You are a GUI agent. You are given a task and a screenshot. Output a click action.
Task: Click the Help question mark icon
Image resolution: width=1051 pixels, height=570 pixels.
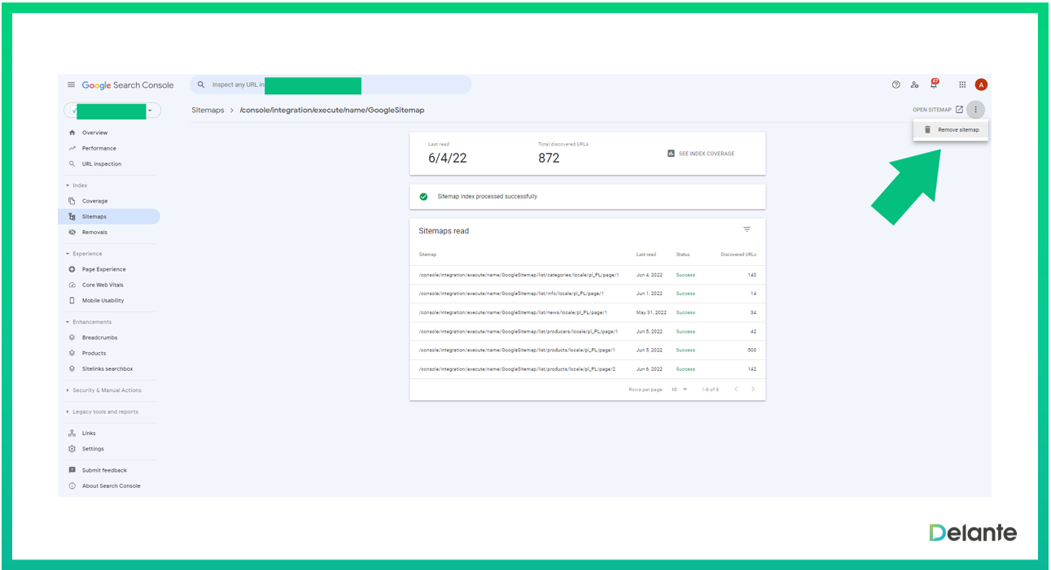tap(896, 85)
